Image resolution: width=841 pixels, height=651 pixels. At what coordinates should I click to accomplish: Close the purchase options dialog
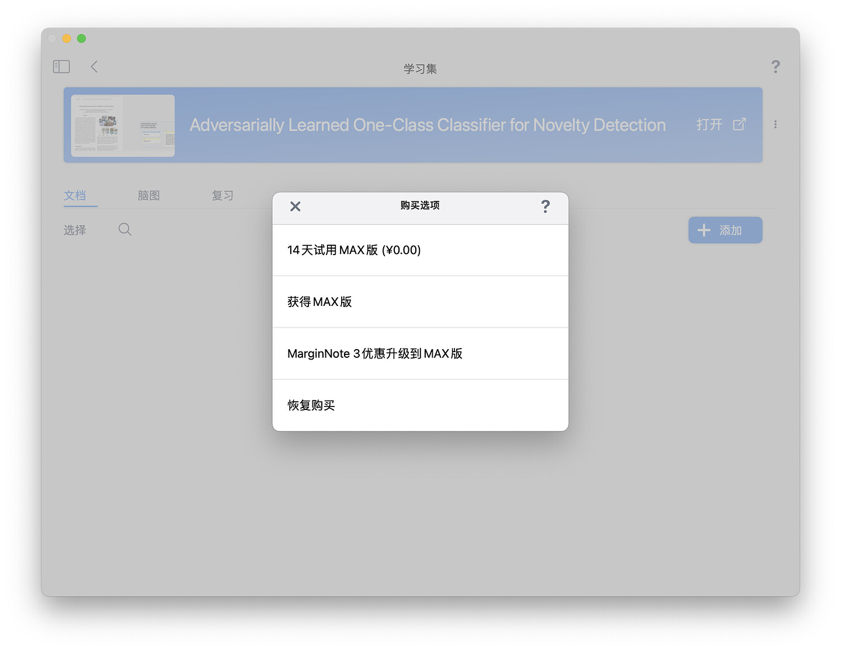click(296, 206)
